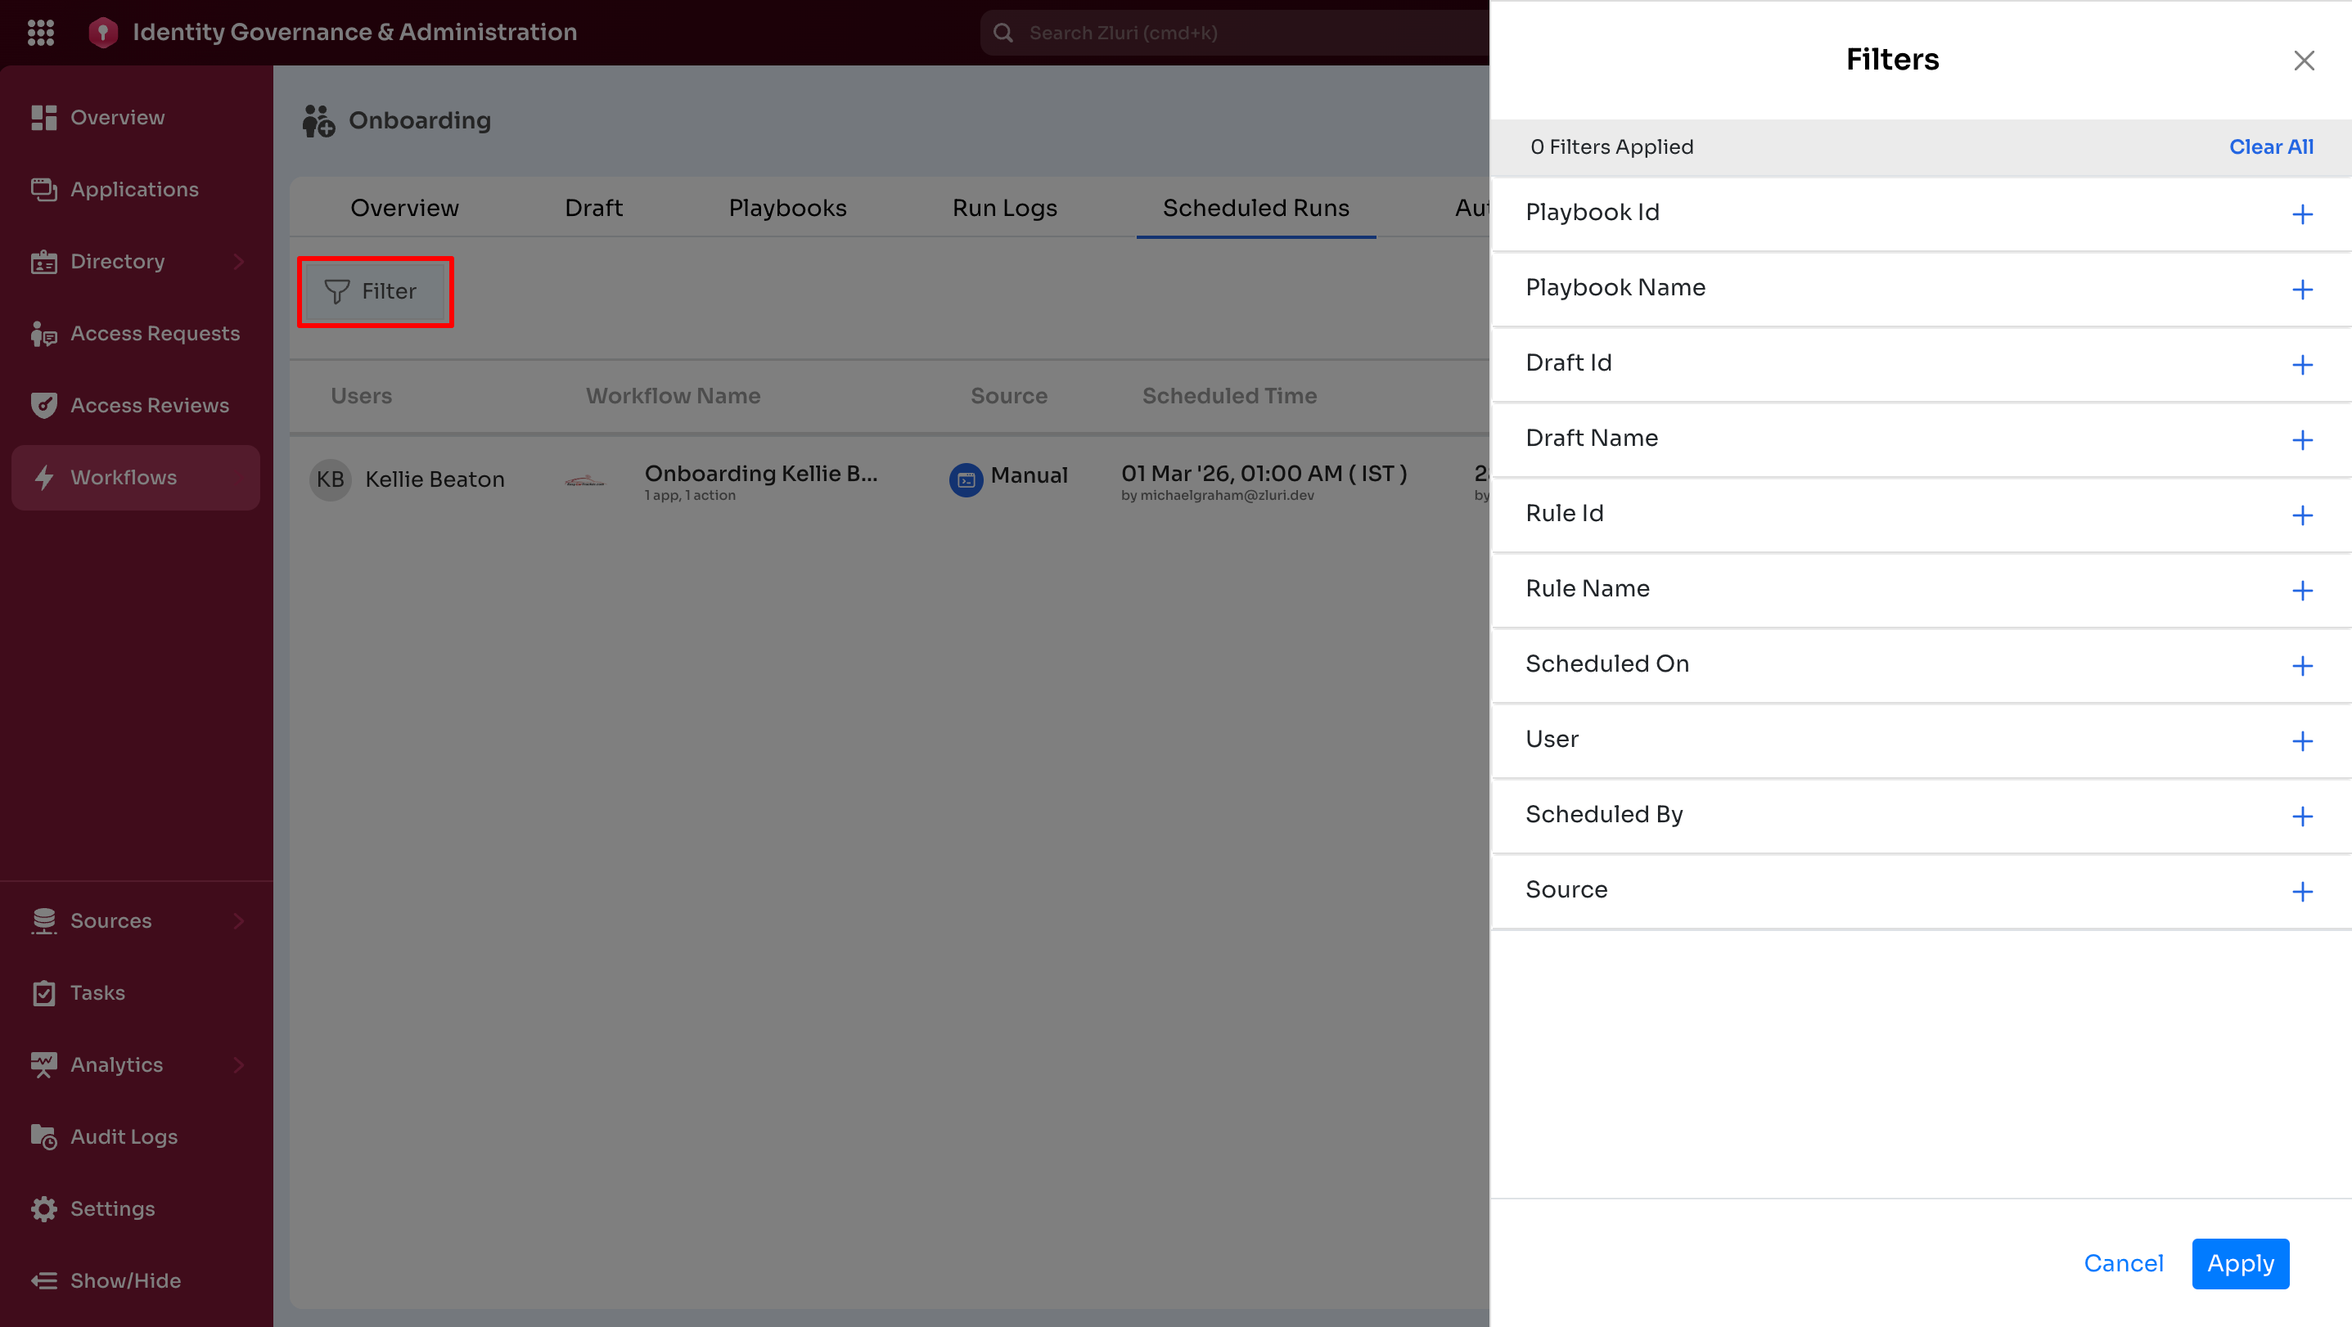Open Audit Logs from the sidebar

[x=124, y=1136]
